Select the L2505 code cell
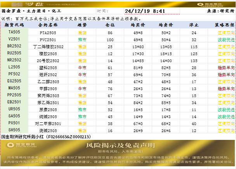This screenshot has height=169, width=236. click(14, 67)
